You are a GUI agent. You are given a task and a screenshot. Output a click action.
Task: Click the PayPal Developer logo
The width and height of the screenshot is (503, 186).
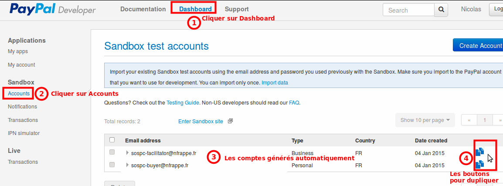[x=53, y=9]
